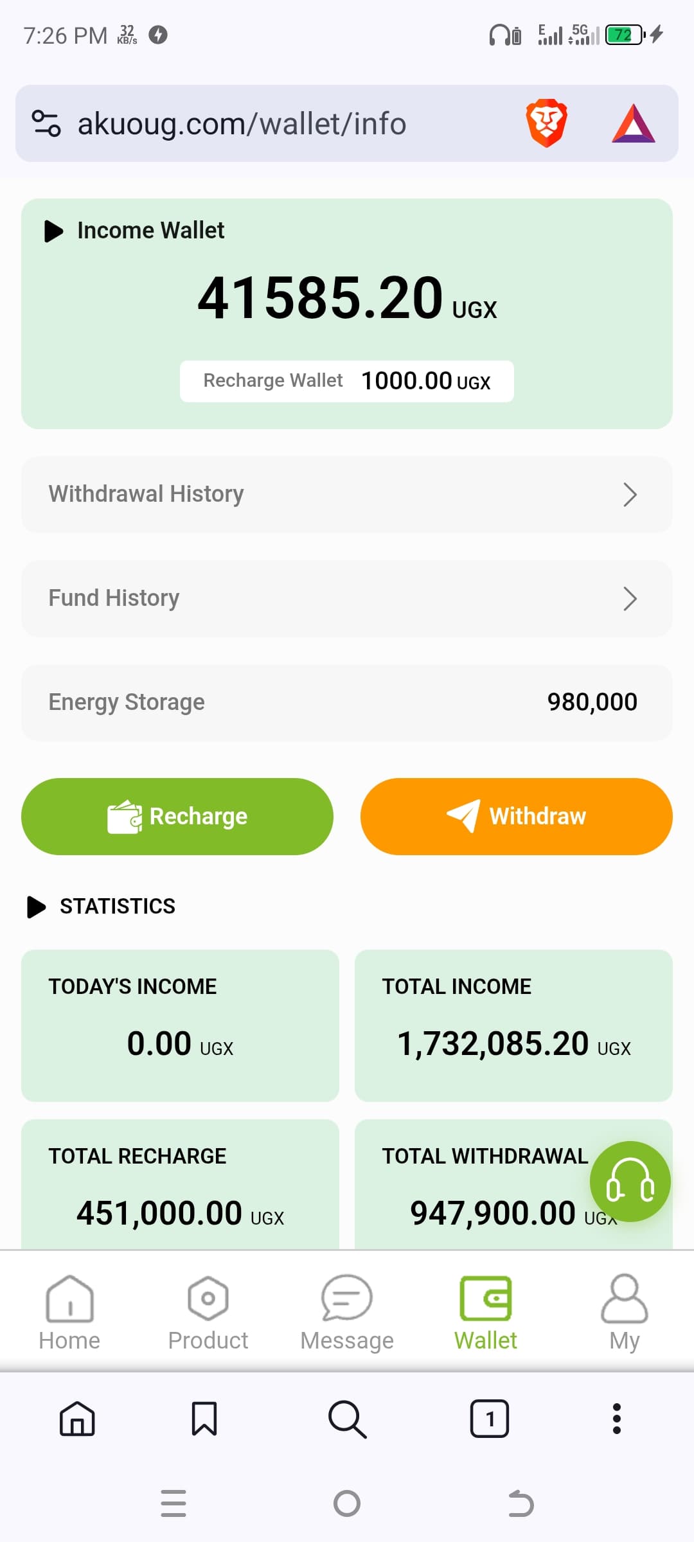Click the Income Wallet triangle marker

coord(54,231)
